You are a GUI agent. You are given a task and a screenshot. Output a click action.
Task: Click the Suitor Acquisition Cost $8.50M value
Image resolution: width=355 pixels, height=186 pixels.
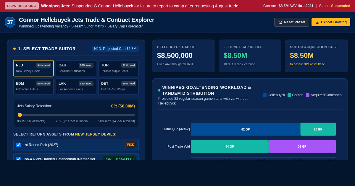[x=302, y=56]
